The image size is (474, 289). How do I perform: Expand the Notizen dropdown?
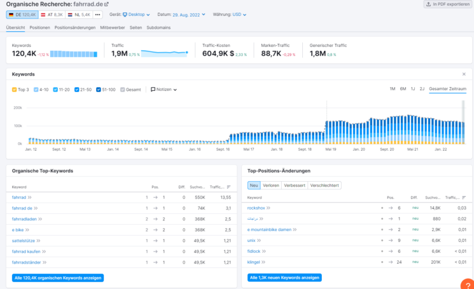pyautogui.click(x=164, y=90)
